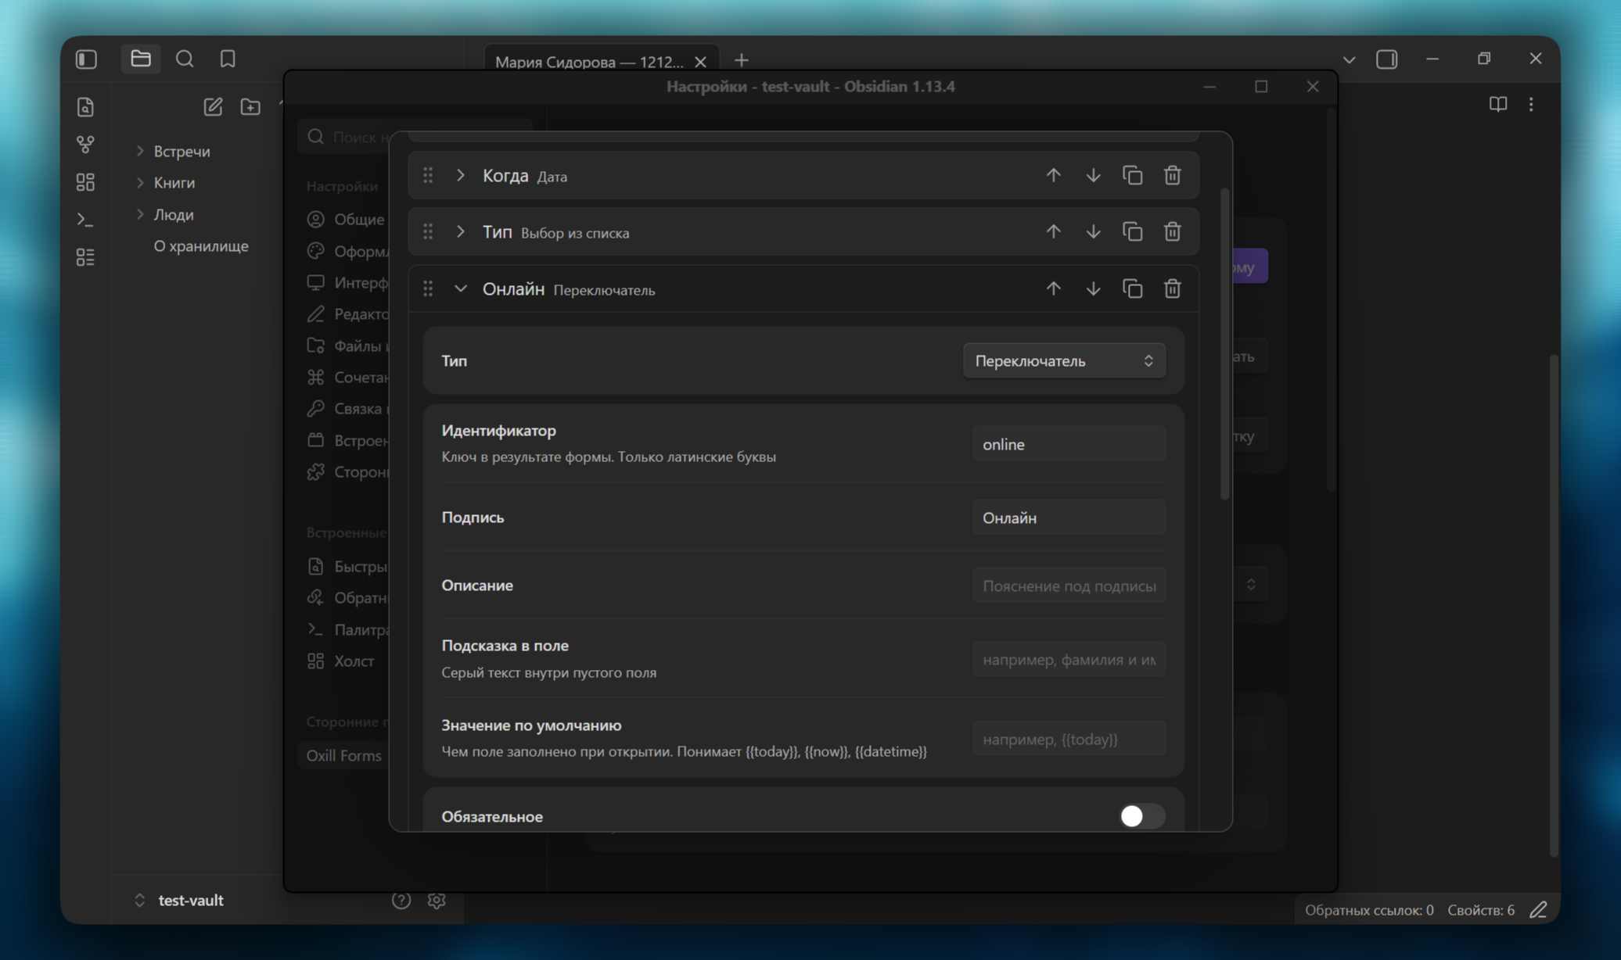Click Обратных ссылок: 0 in status bar

[x=1369, y=910]
